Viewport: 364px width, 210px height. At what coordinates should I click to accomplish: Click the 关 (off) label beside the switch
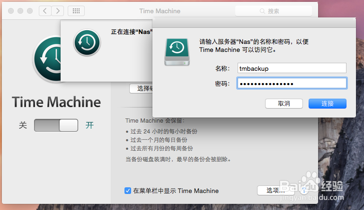point(23,125)
